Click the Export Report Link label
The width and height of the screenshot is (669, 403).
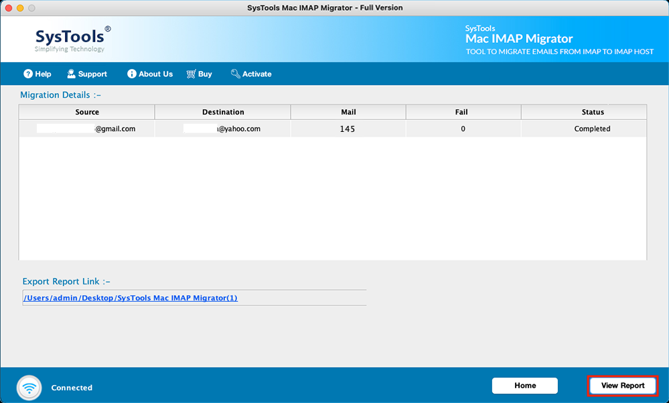(x=66, y=281)
